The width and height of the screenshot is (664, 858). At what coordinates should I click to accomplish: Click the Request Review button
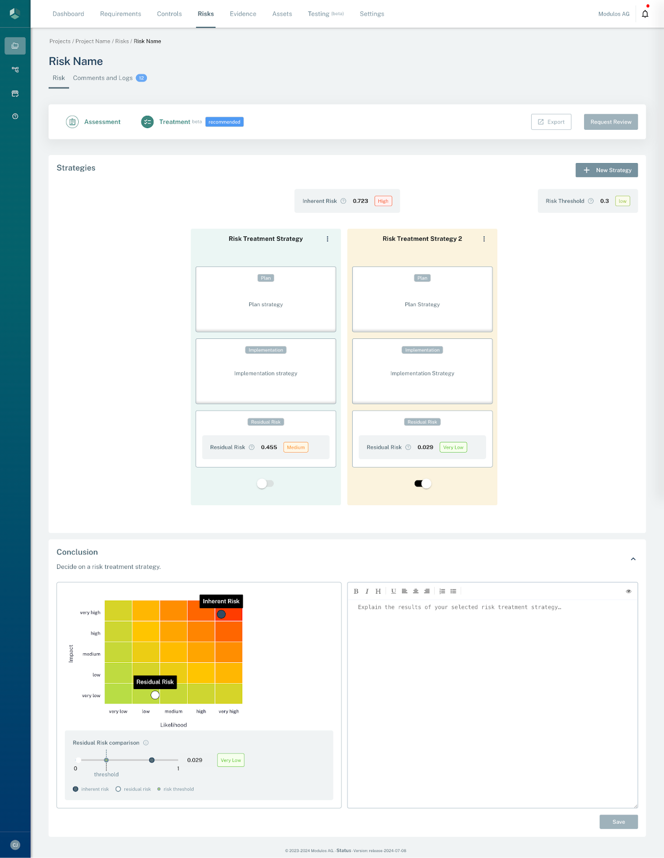tap(610, 122)
